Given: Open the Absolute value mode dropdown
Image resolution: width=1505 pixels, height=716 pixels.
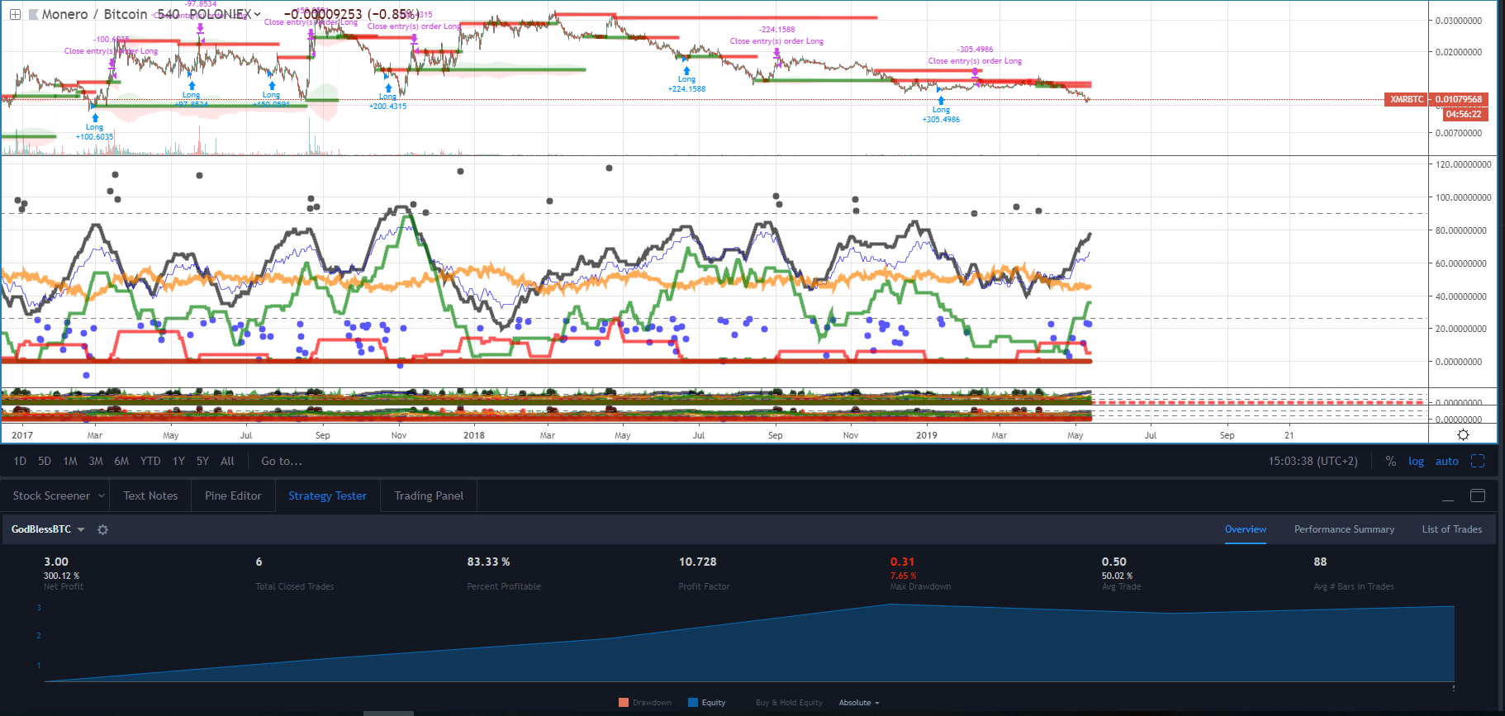Looking at the screenshot, I should coord(859,703).
